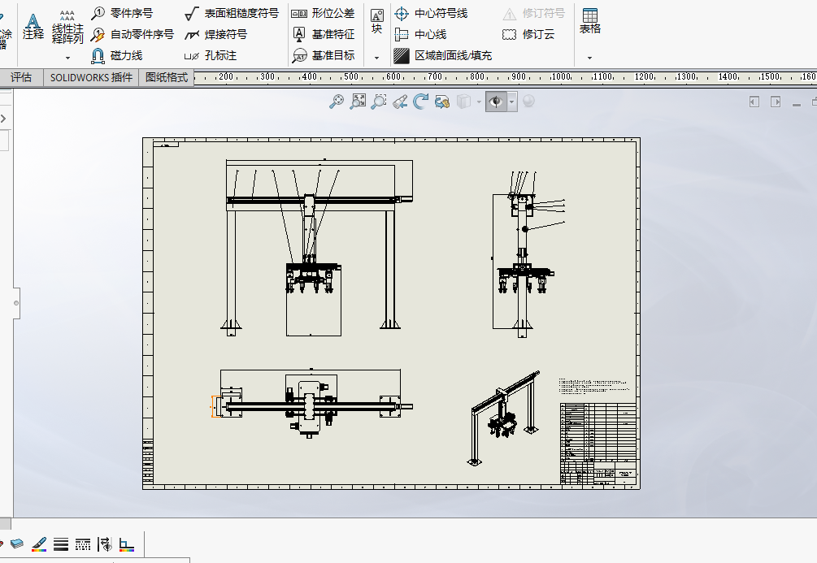Collapse the right pane using left-arrow button

click(754, 102)
